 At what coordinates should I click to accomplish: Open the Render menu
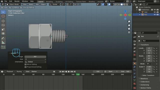pos(17,1)
